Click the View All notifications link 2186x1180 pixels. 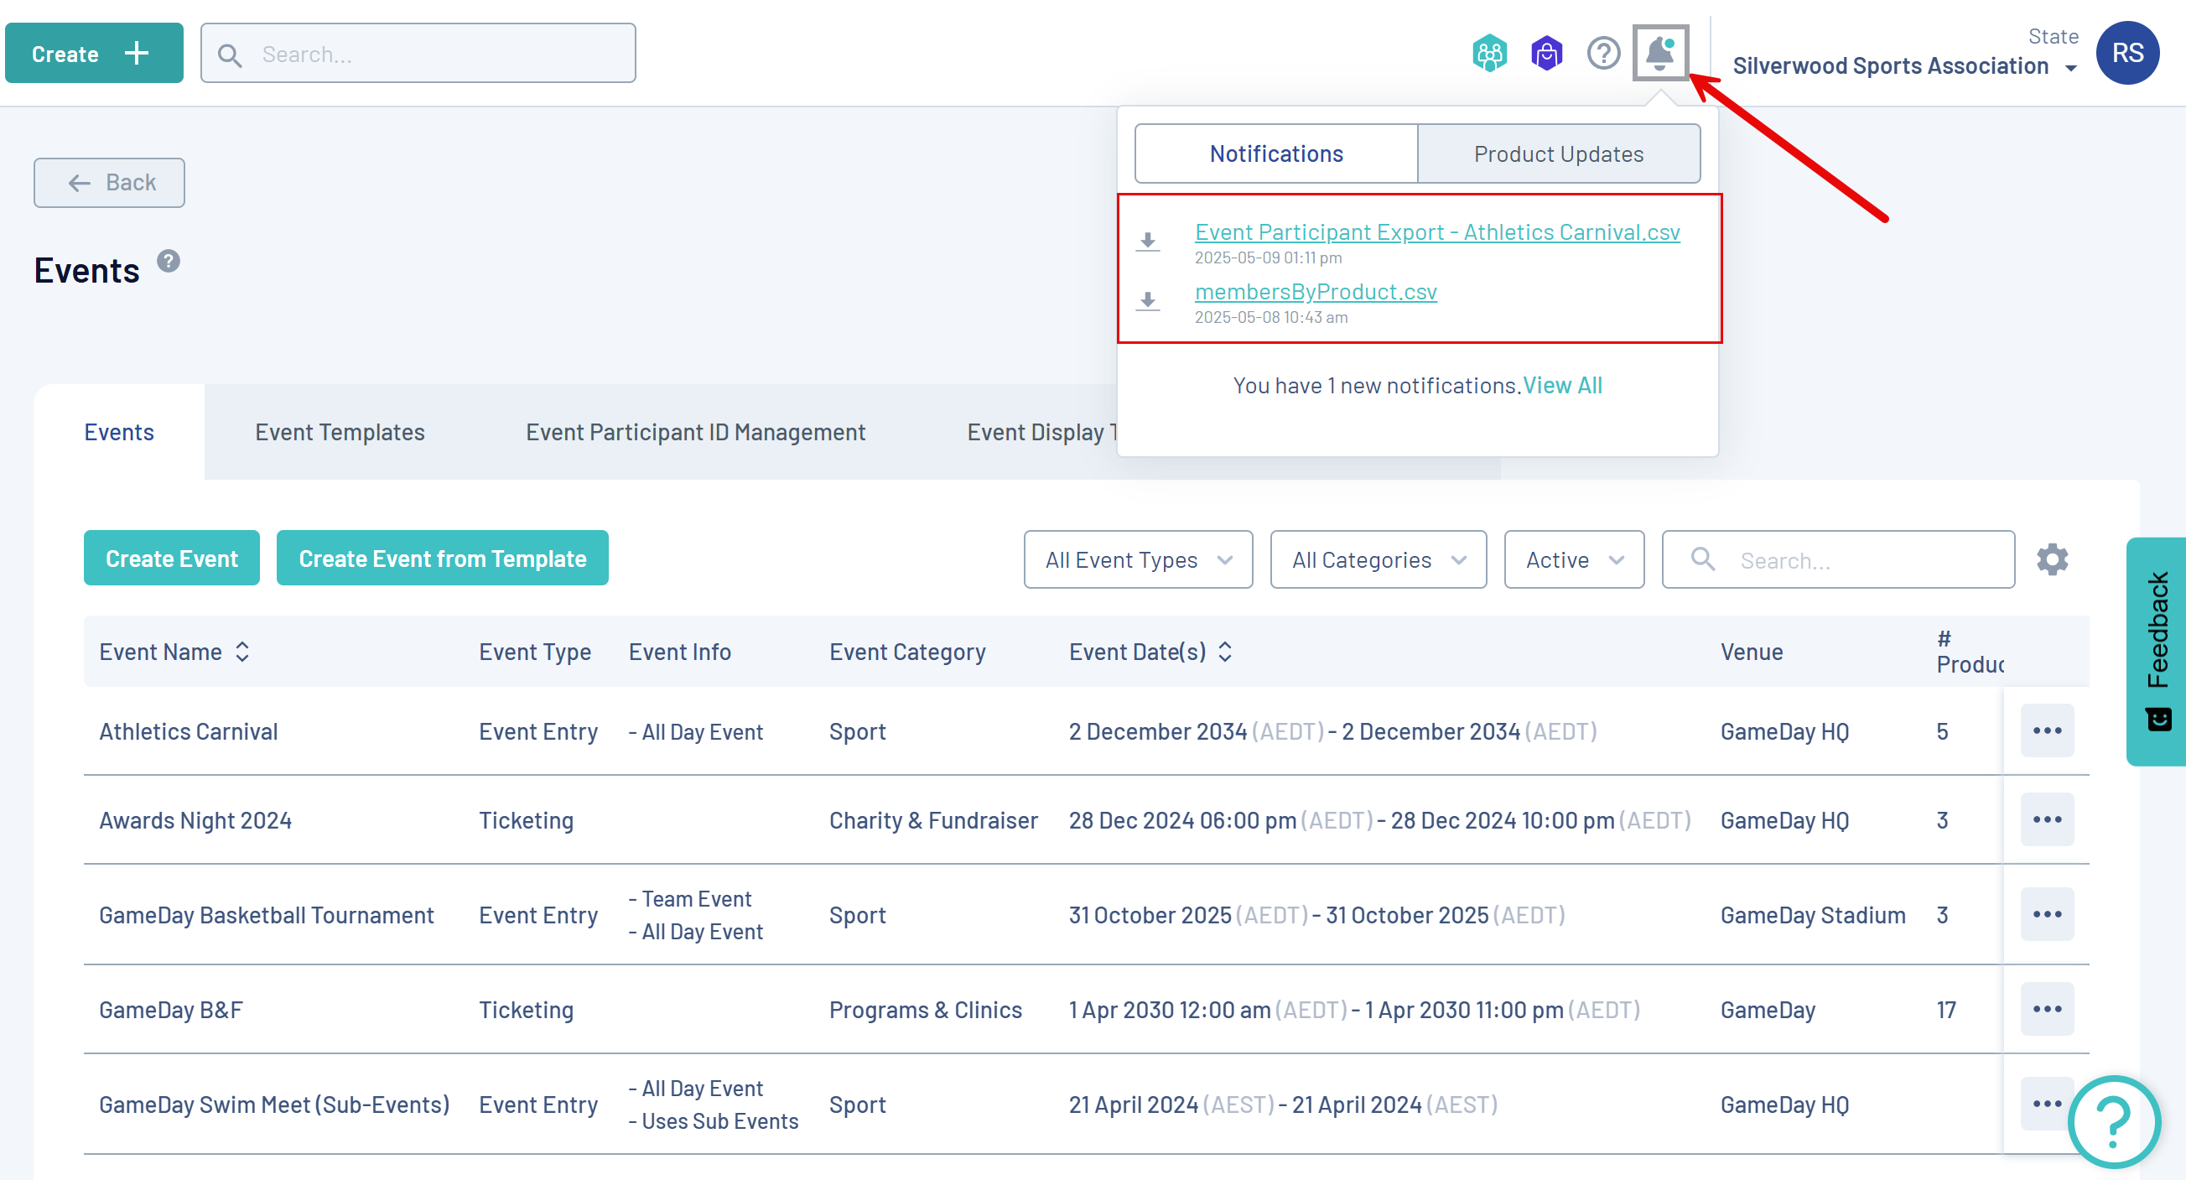coord(1562,386)
